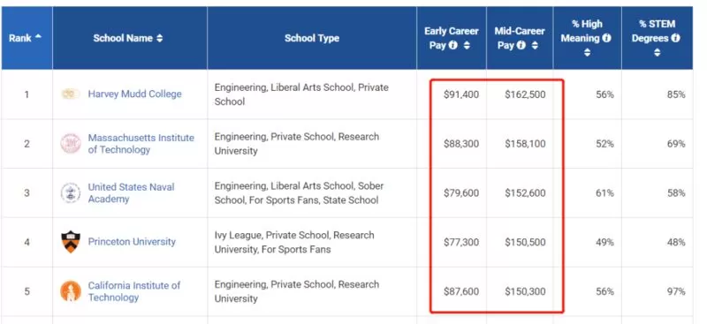This screenshot has height=324, width=707.
Task: Open California Institute of Technology link
Action: 134,291
